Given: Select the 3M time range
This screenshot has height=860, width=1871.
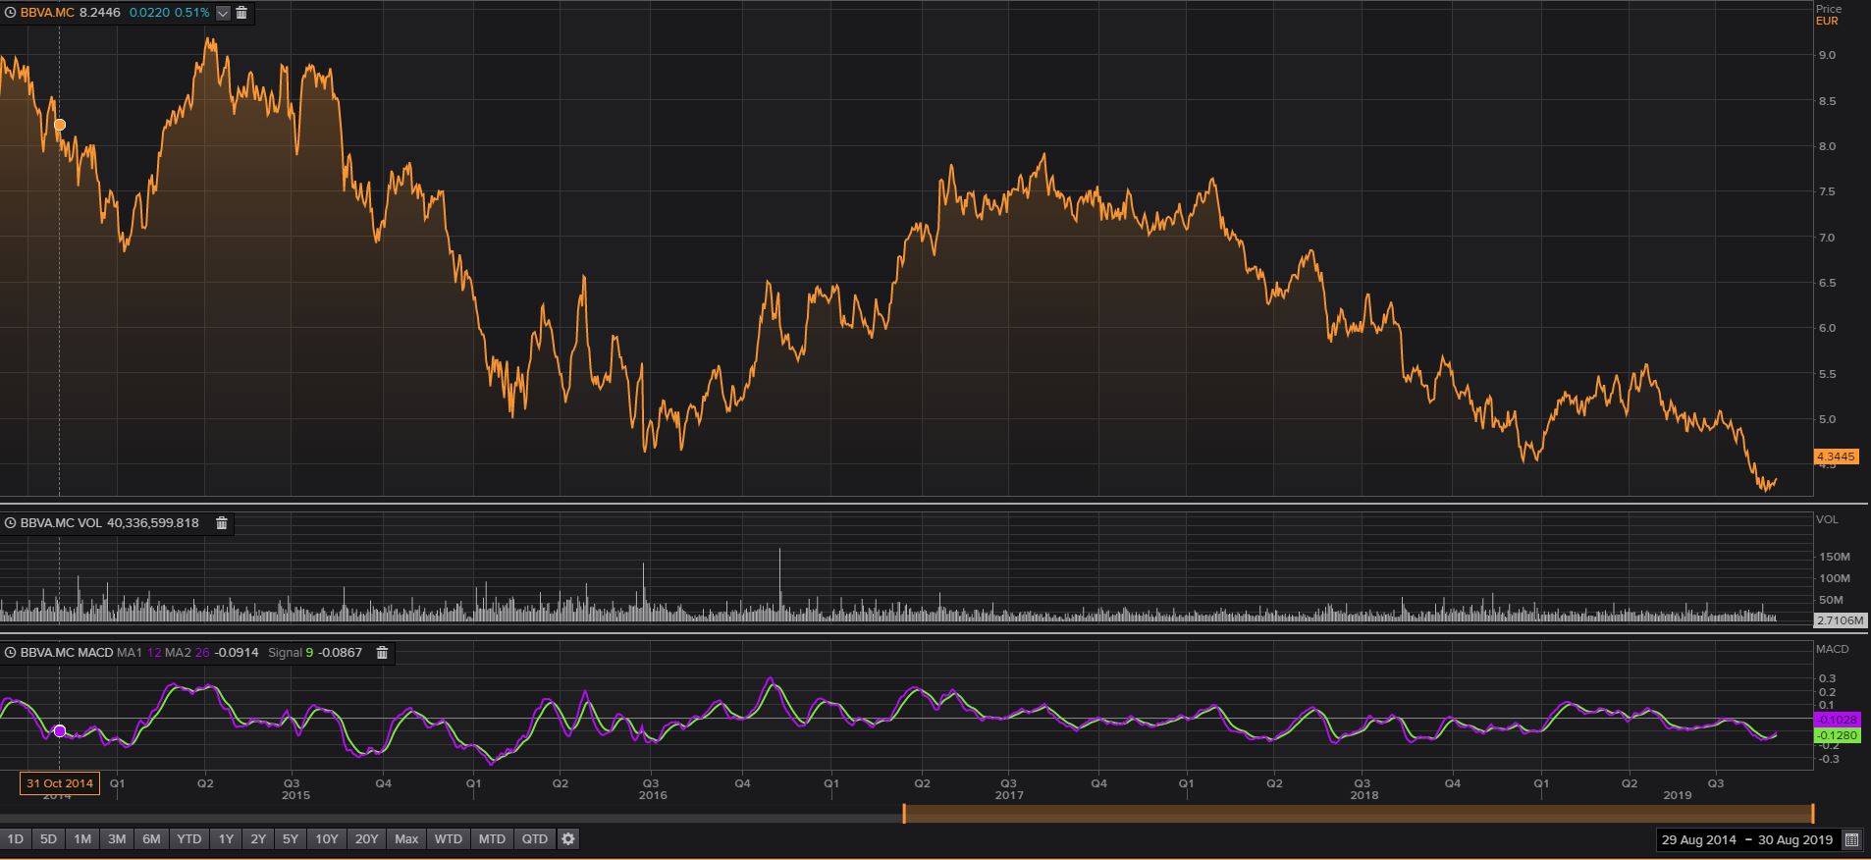Looking at the screenshot, I should [117, 839].
